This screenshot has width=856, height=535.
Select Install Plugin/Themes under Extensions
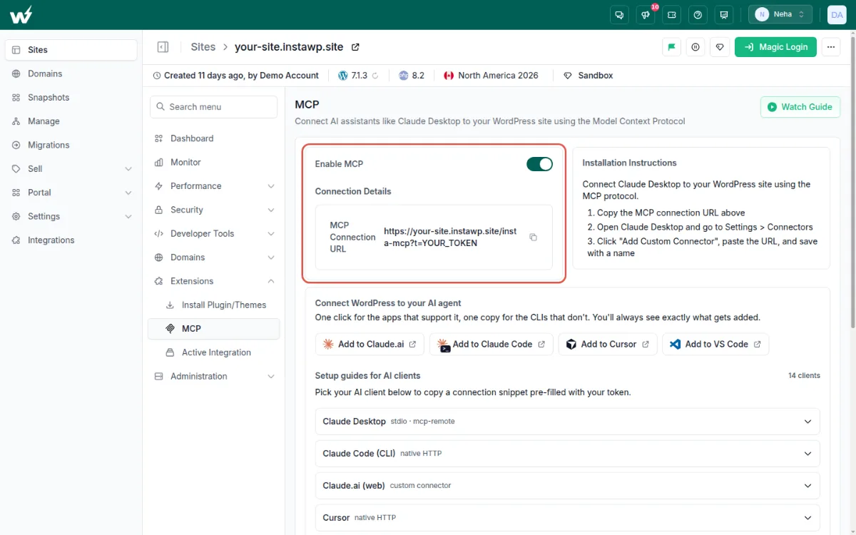tap(215, 305)
